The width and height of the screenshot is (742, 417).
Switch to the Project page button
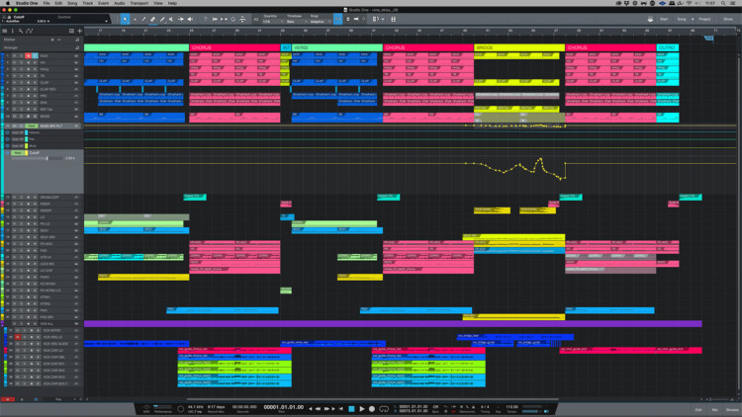pyautogui.click(x=704, y=20)
